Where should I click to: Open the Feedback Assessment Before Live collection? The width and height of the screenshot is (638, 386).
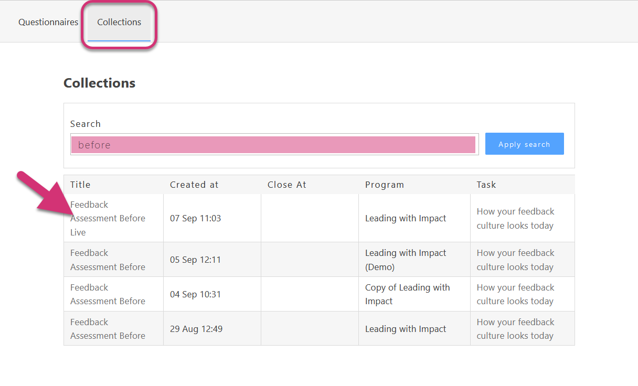[107, 218]
